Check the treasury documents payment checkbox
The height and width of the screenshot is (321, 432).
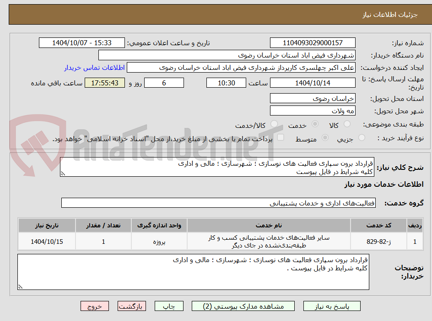tap(281, 137)
